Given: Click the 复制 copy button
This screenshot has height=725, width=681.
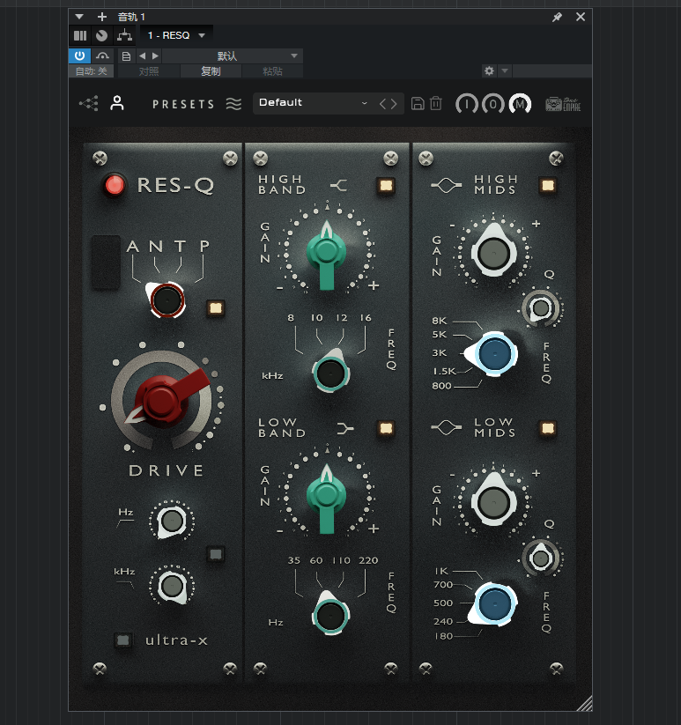Looking at the screenshot, I should 211,71.
